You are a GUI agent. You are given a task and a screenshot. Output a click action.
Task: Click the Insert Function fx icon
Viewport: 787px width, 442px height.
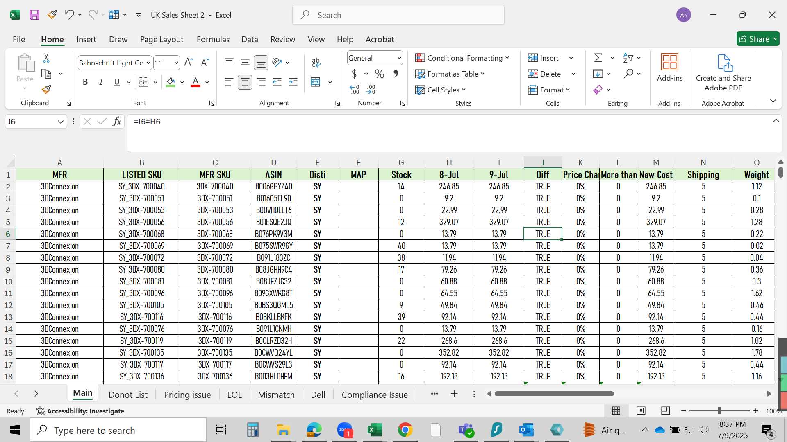pyautogui.click(x=117, y=122)
